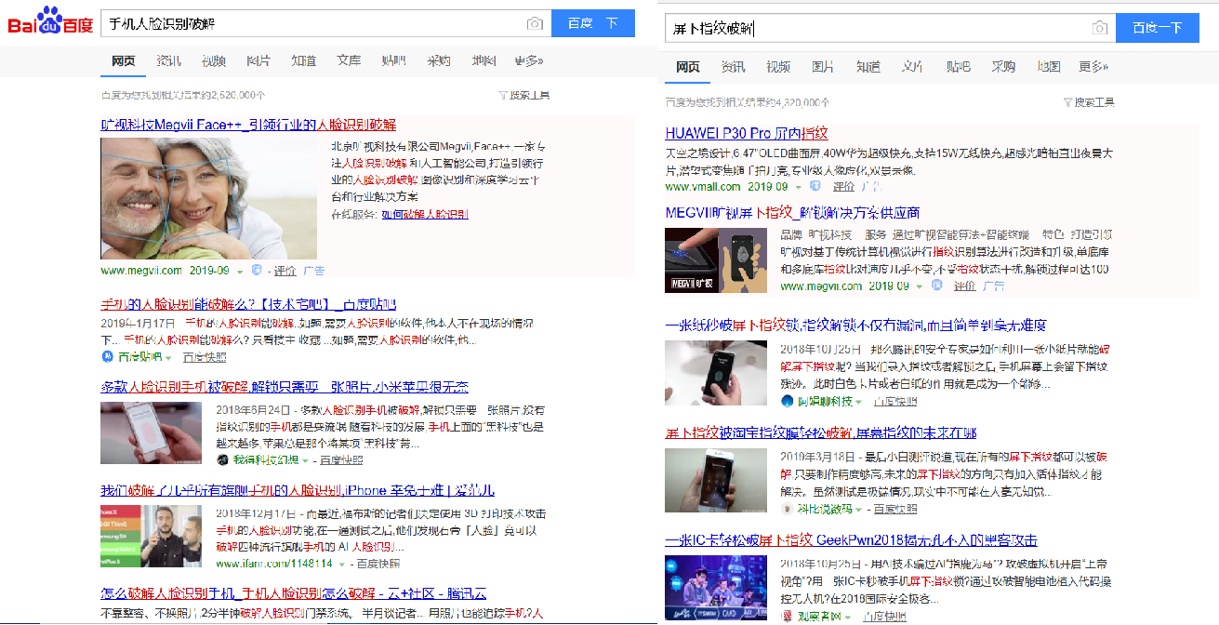Open HUAWEI P30 Pro 屏内指纹 ad title
1219x625 pixels.
pyautogui.click(x=747, y=133)
